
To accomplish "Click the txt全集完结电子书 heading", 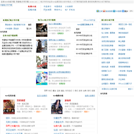I will click(85, 25).
